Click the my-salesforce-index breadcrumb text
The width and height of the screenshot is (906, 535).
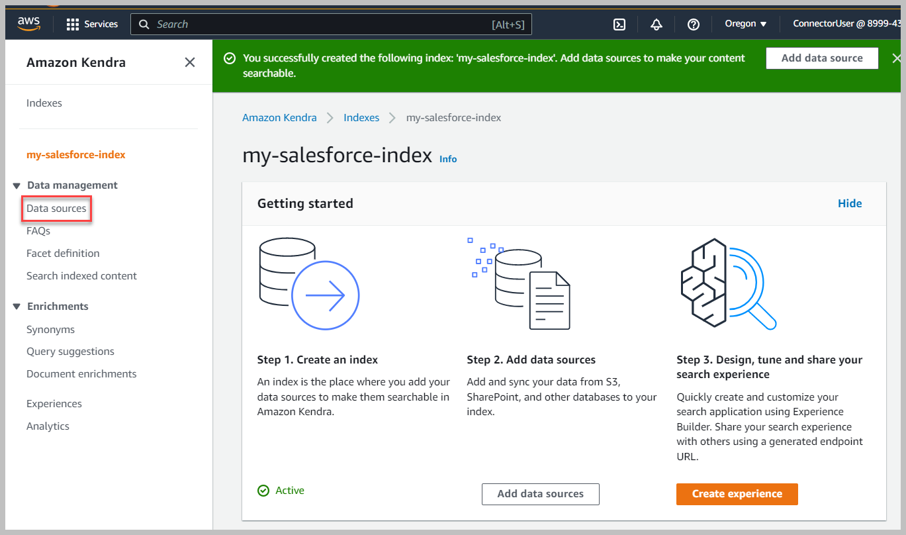pos(454,118)
